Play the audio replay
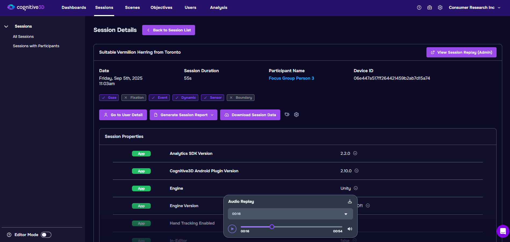This screenshot has height=242, width=510. click(x=232, y=229)
